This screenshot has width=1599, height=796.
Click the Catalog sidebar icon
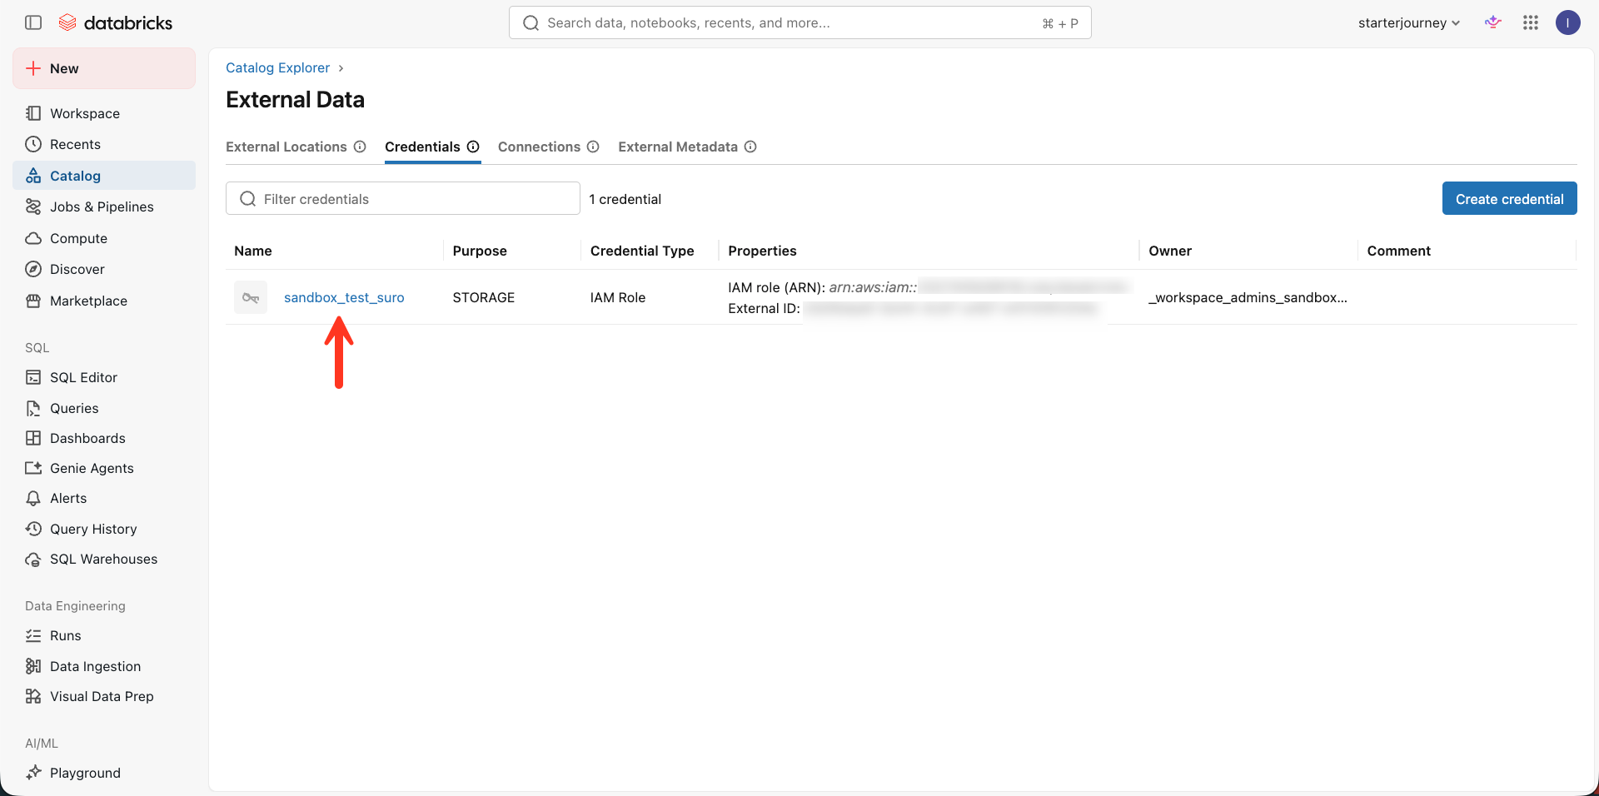pos(33,176)
